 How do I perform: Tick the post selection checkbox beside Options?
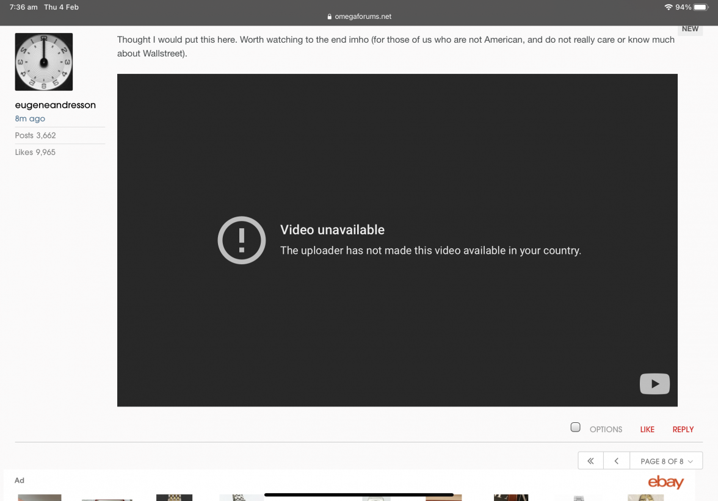point(575,427)
